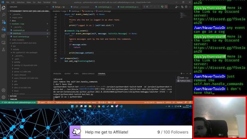This screenshot has height=139, width=247.
Task: Open commands.py in the explorer tree
Action: coord(28,30)
